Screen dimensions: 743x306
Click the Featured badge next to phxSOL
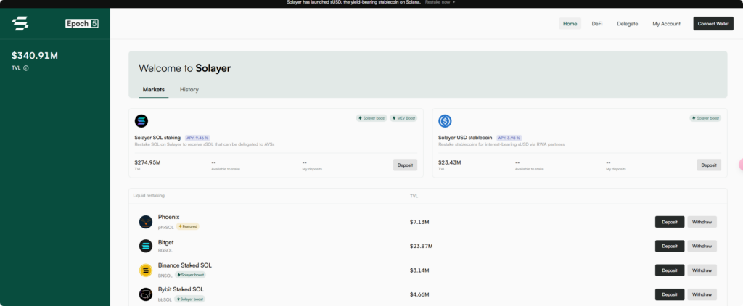[x=188, y=226]
